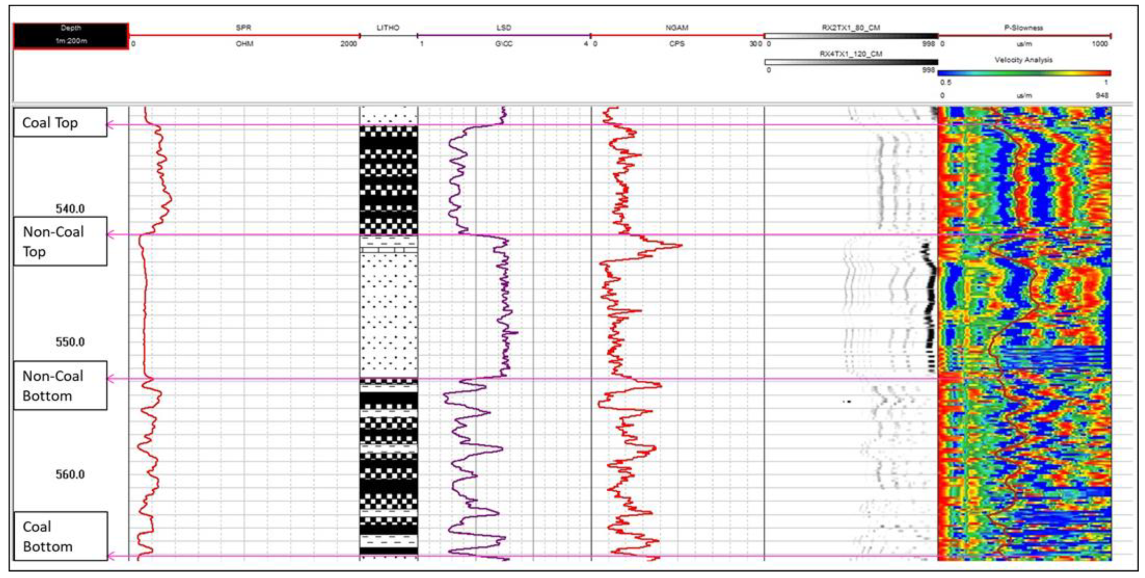Click the 560.0 depth label

pos(70,474)
